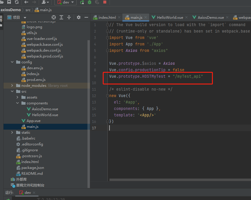Screen dimensions: 251x200
Task: Select AxiosDemo.vue in project tree
Action: pos(46,109)
